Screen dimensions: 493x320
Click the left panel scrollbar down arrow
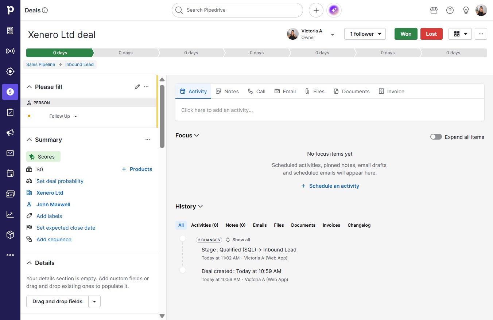pyautogui.click(x=162, y=316)
